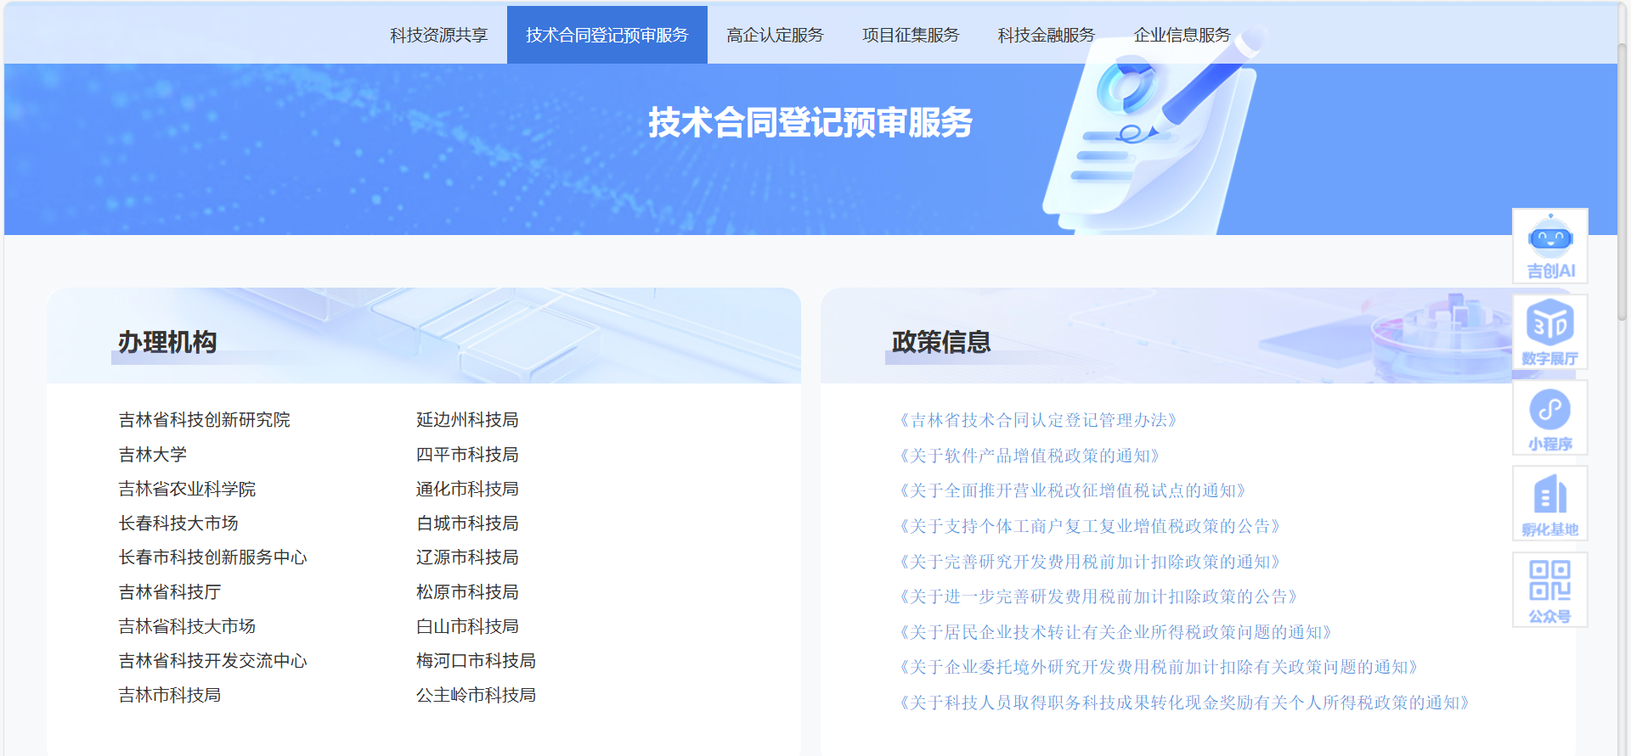Open the 梅河口市科技局 link

tap(476, 661)
